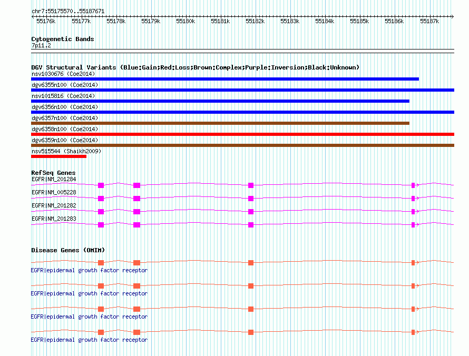Open the nsv515544 (Shaikh2009) label
Screen dimensions: 469x356
pos(66,151)
